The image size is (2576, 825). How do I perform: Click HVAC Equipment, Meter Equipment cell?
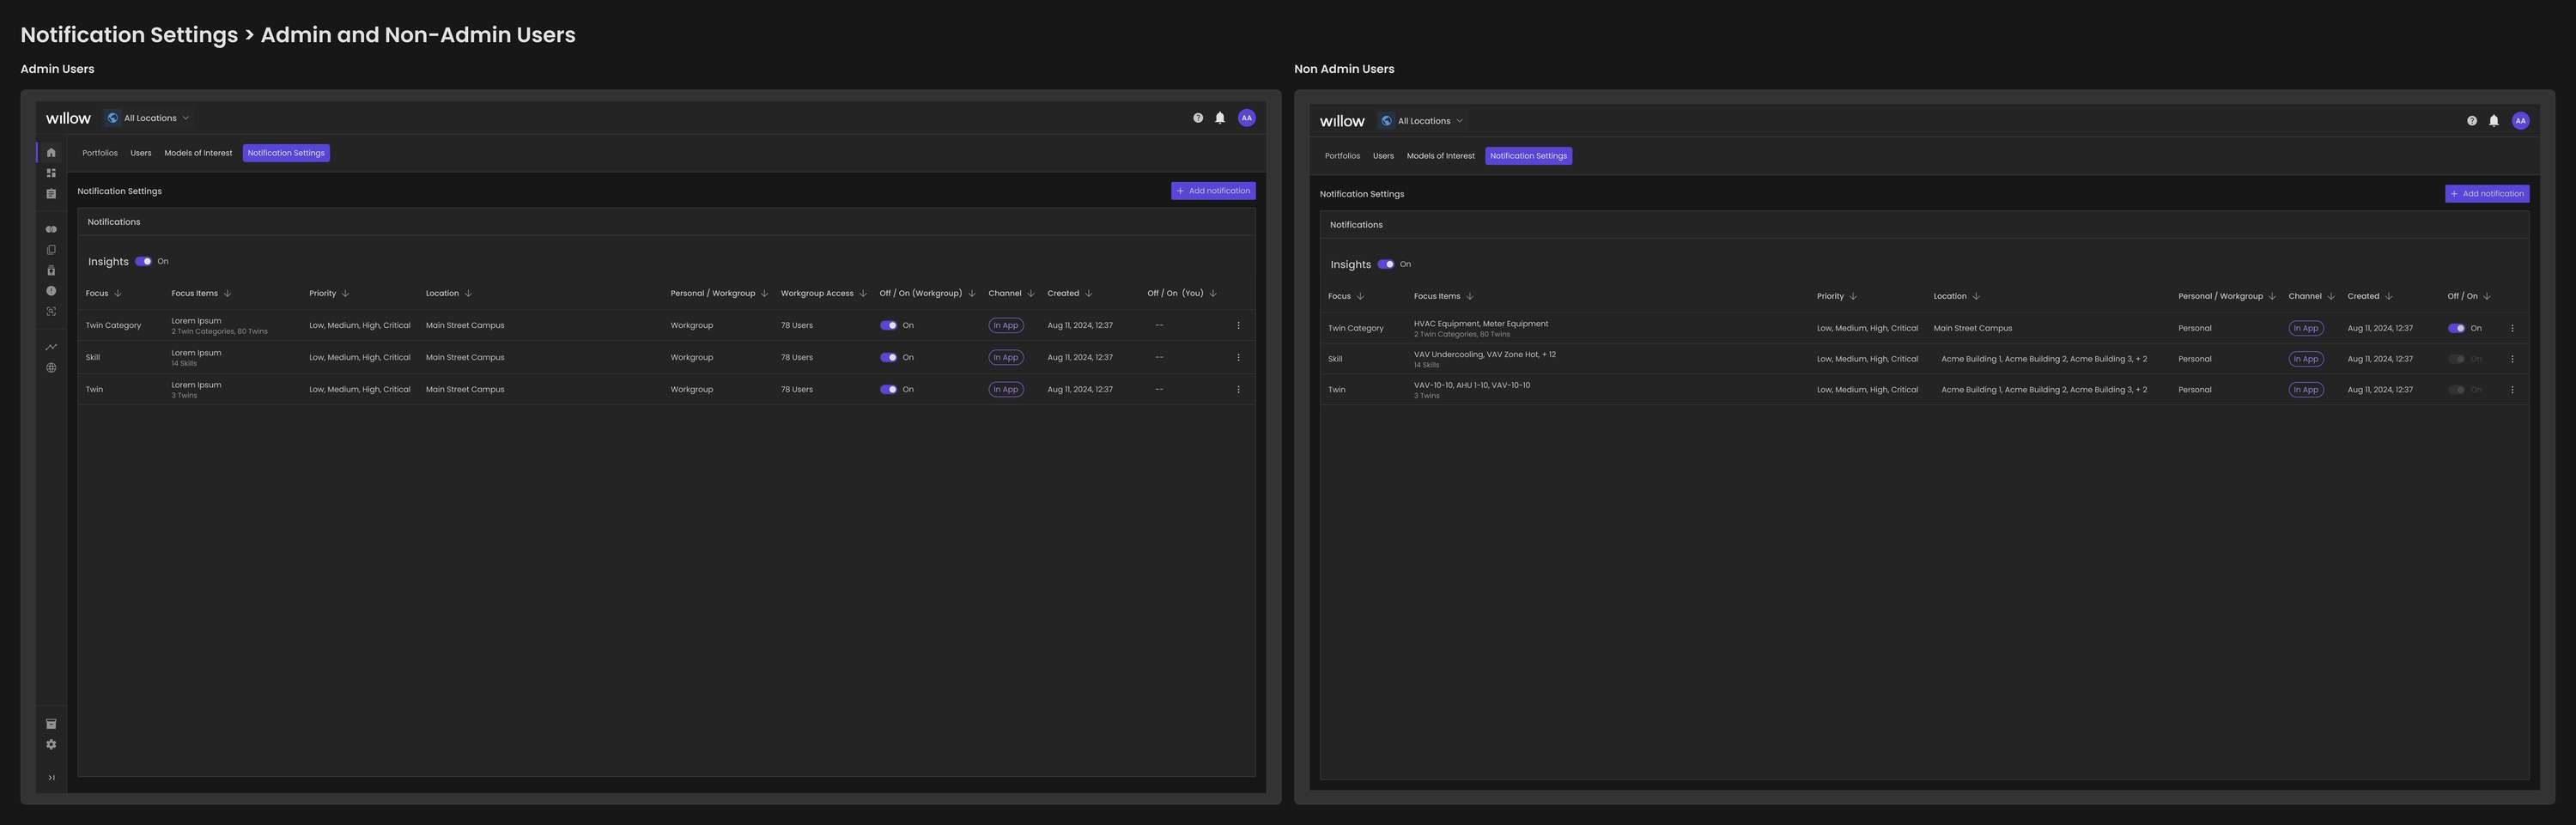pyautogui.click(x=1481, y=324)
